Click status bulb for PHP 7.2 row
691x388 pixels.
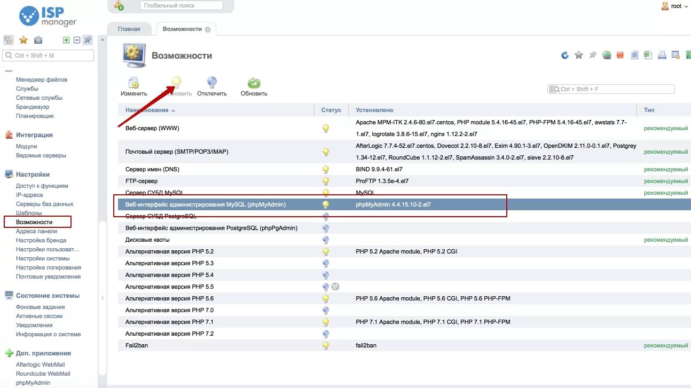[x=326, y=334]
